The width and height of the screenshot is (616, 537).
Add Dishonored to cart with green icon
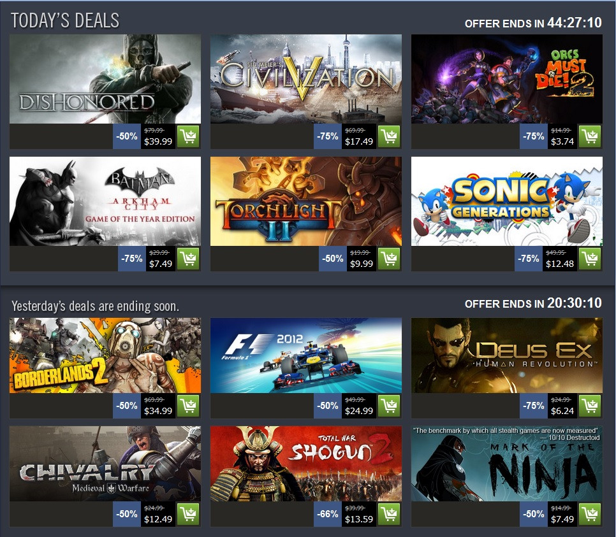tap(188, 136)
